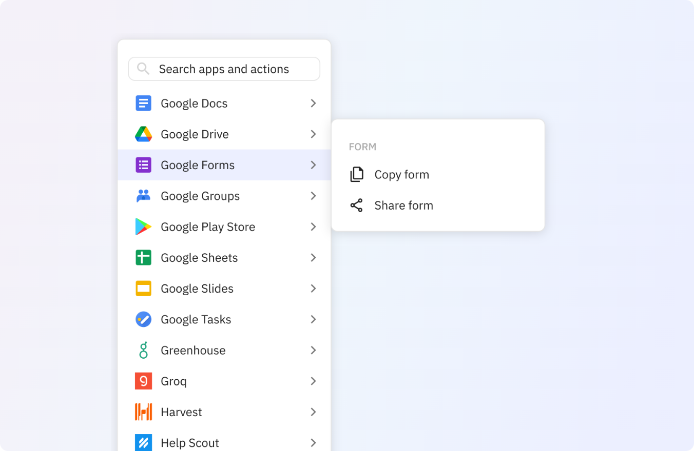
Task: Choose Google Slides from the list
Action: (x=224, y=289)
